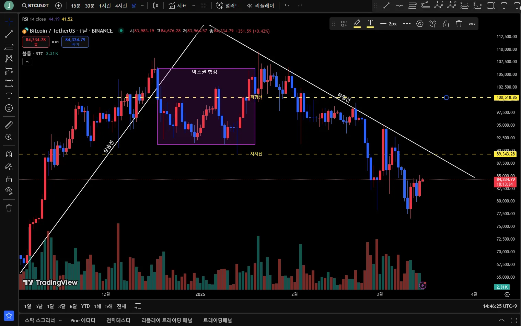Remove drawings with the left sidebar trash icon
Image resolution: width=521 pixels, height=326 pixels.
click(9, 208)
